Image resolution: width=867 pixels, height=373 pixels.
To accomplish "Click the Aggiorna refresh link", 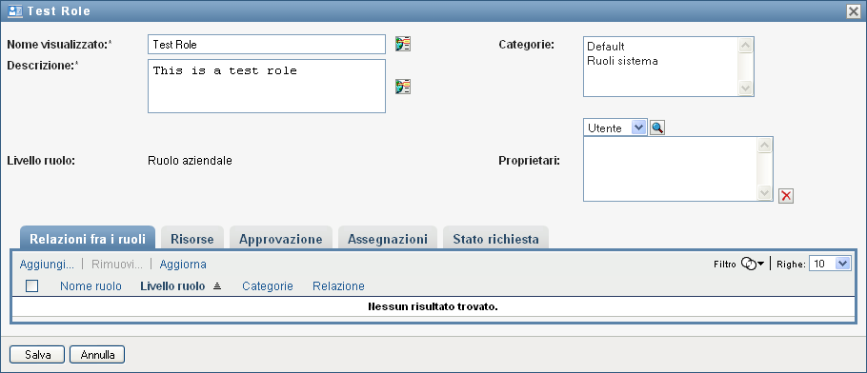I will 183,265.
